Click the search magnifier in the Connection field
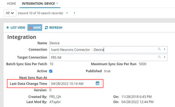Viewport: 175px width, 107px height. click(x=159, y=49)
